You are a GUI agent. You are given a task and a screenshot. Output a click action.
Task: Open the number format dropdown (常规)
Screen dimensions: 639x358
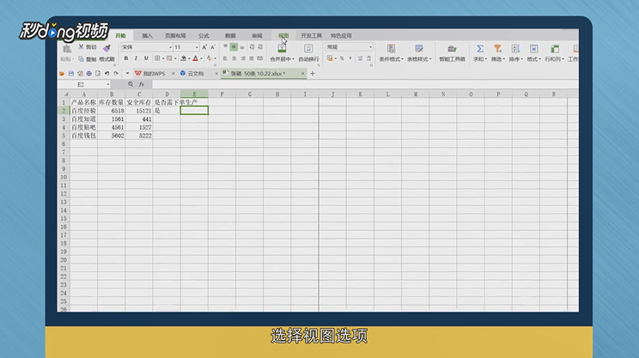370,47
